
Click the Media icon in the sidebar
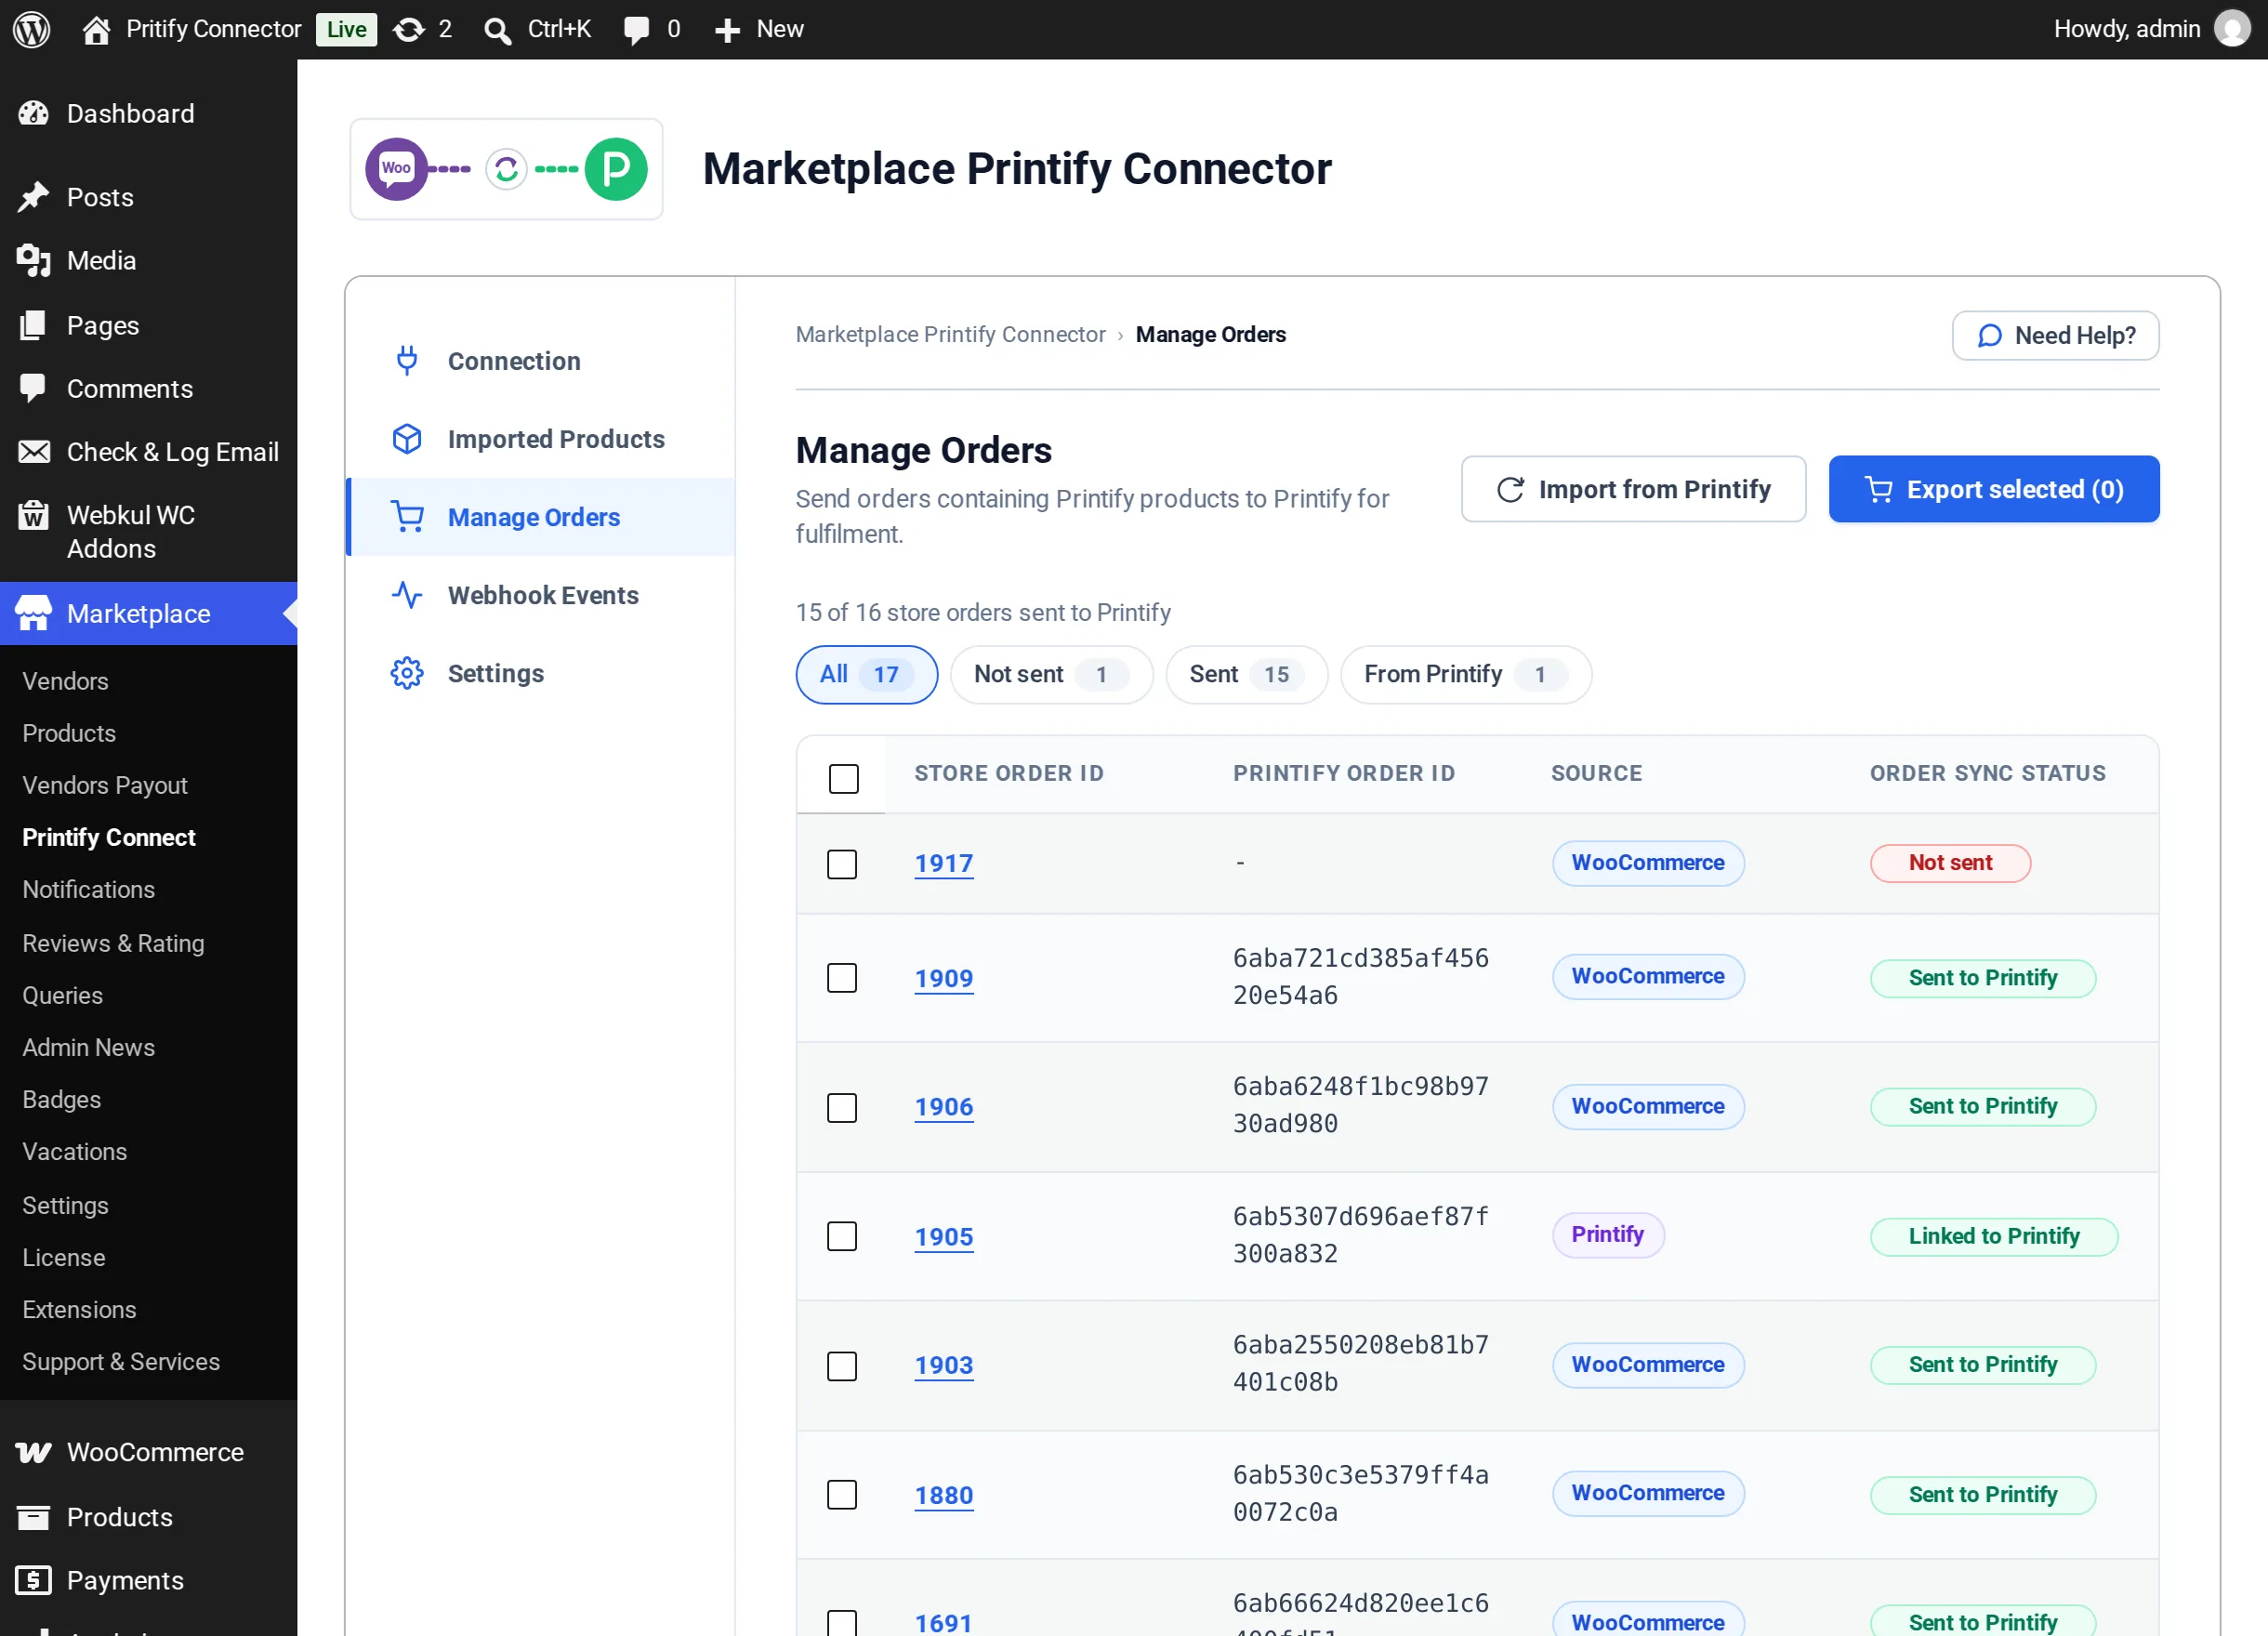point(33,260)
